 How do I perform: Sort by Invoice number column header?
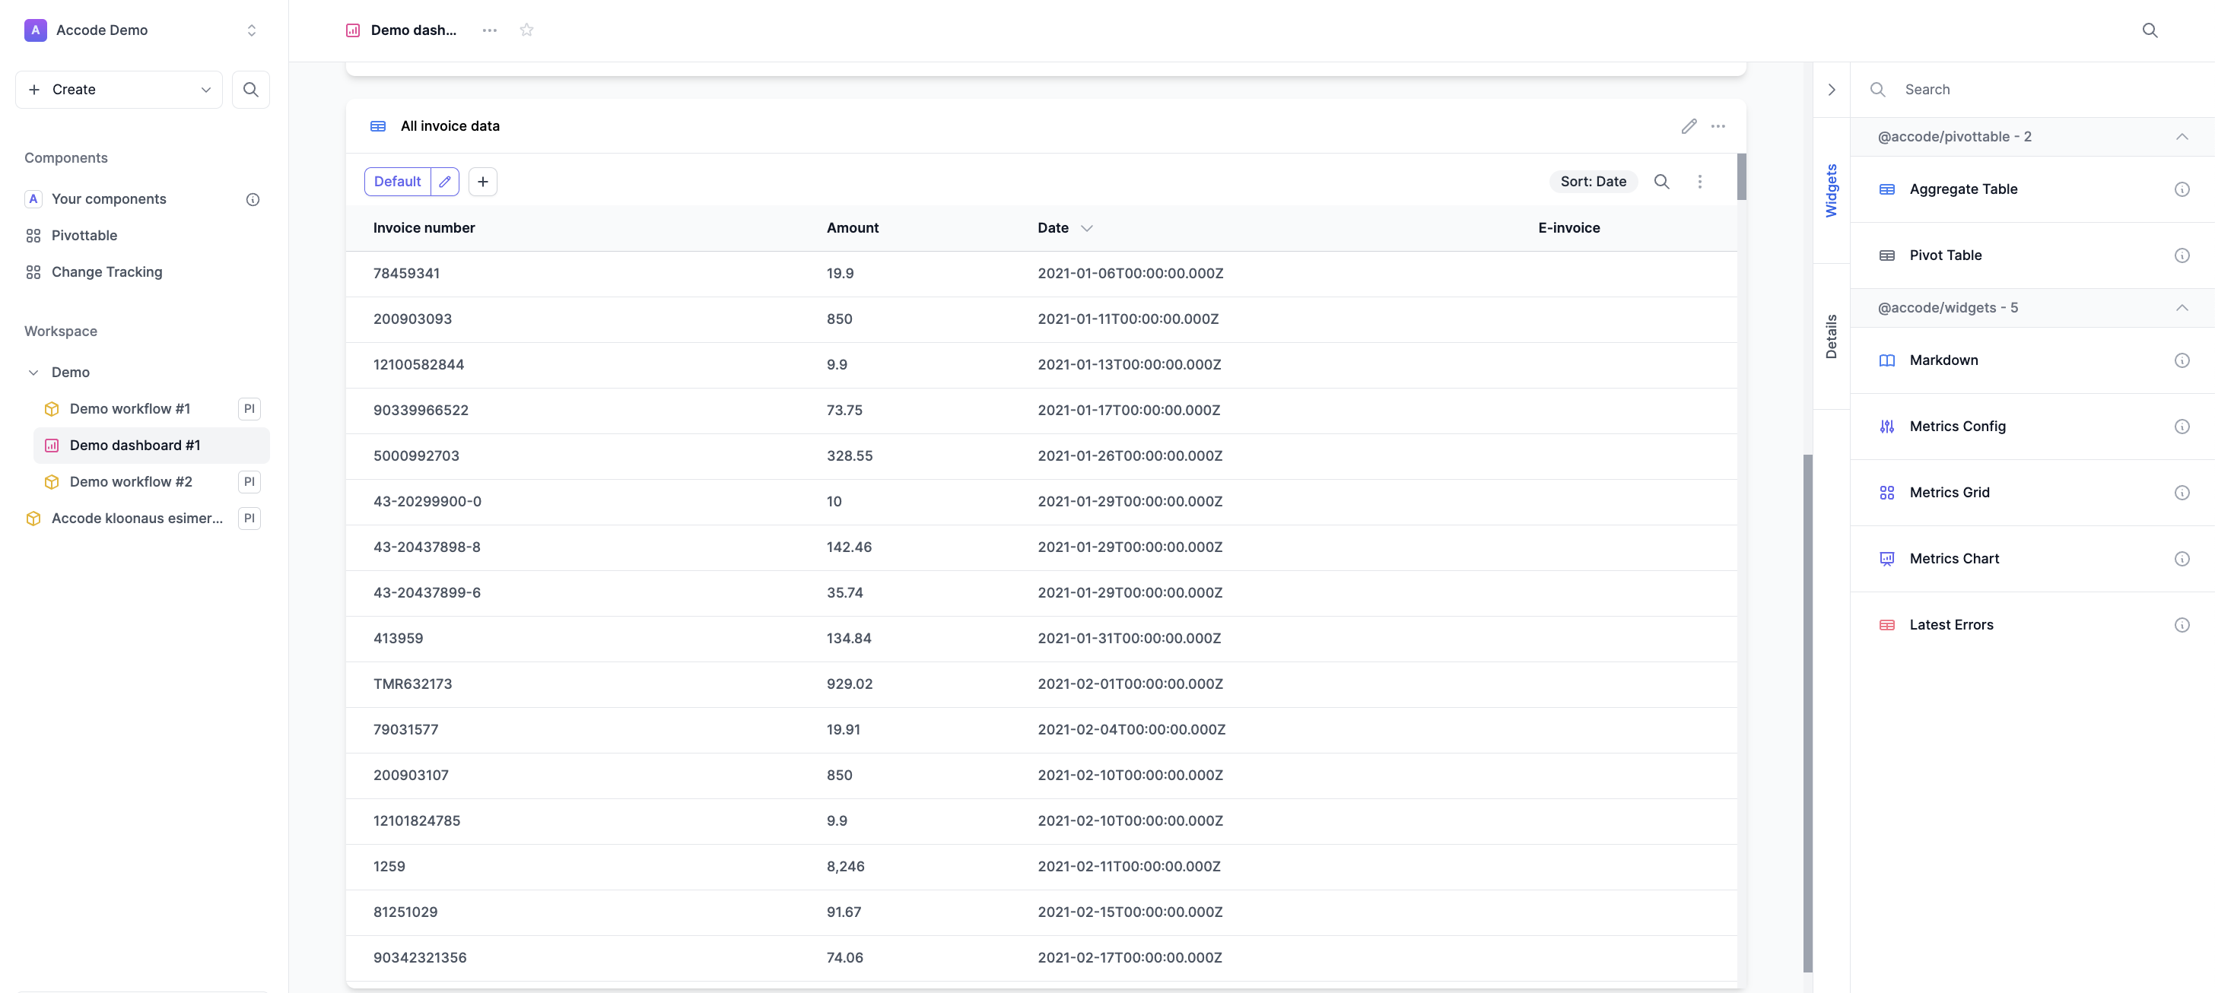pos(423,228)
